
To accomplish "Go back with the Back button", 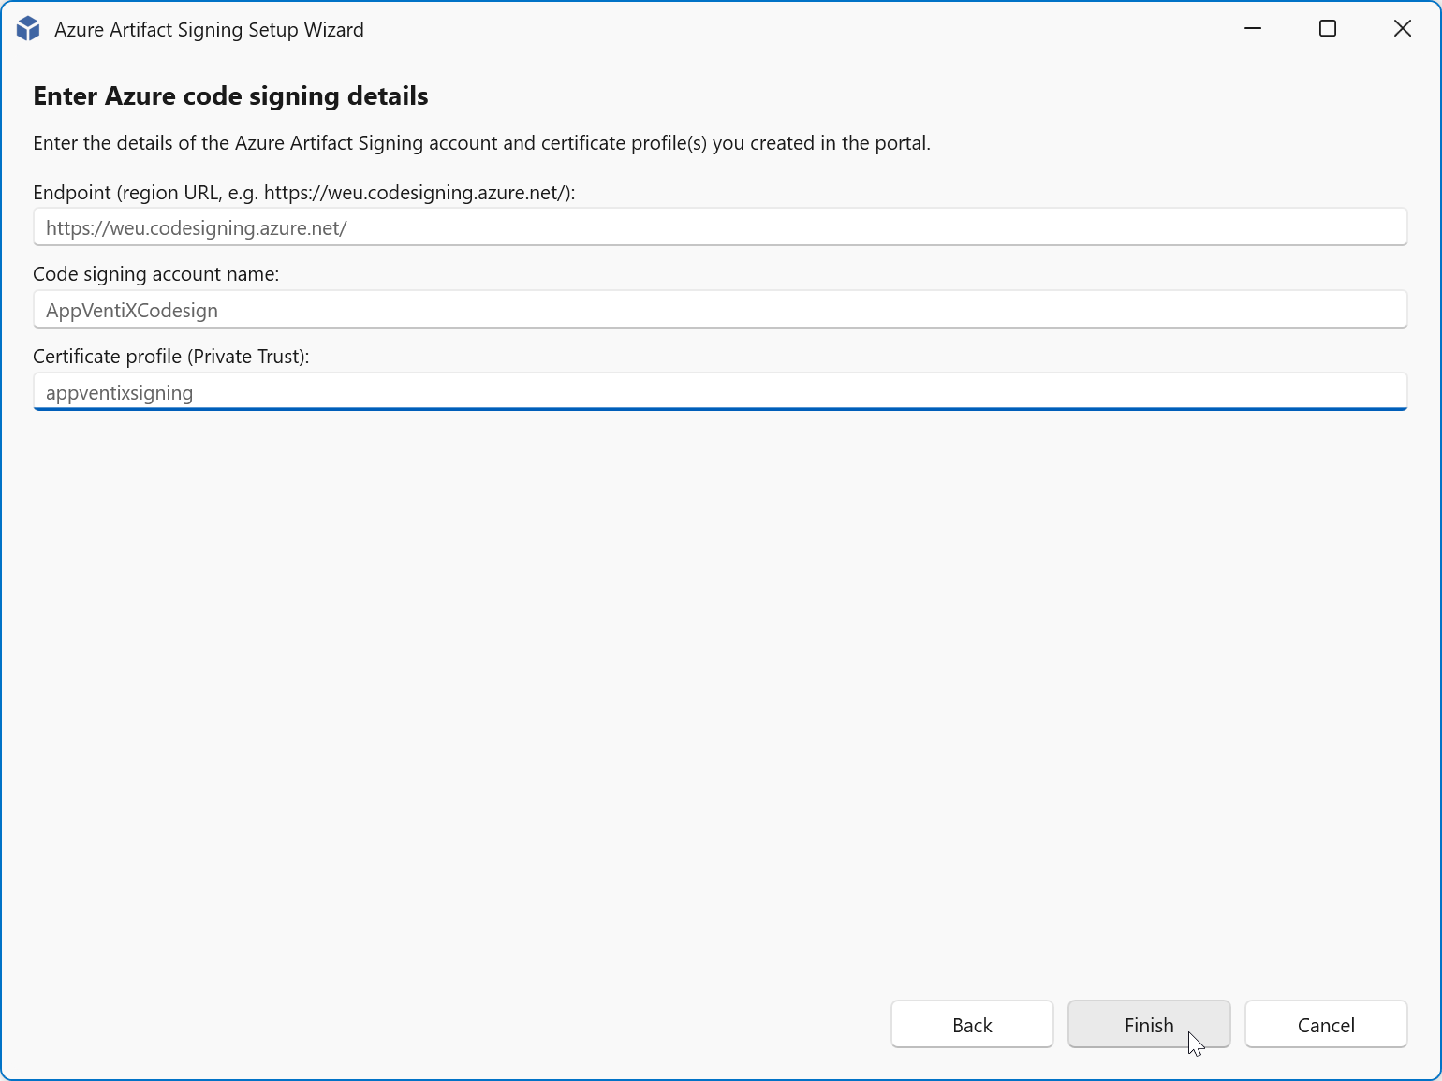I will [x=972, y=1025].
